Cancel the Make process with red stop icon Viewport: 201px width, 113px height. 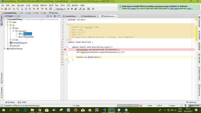click(141, 105)
